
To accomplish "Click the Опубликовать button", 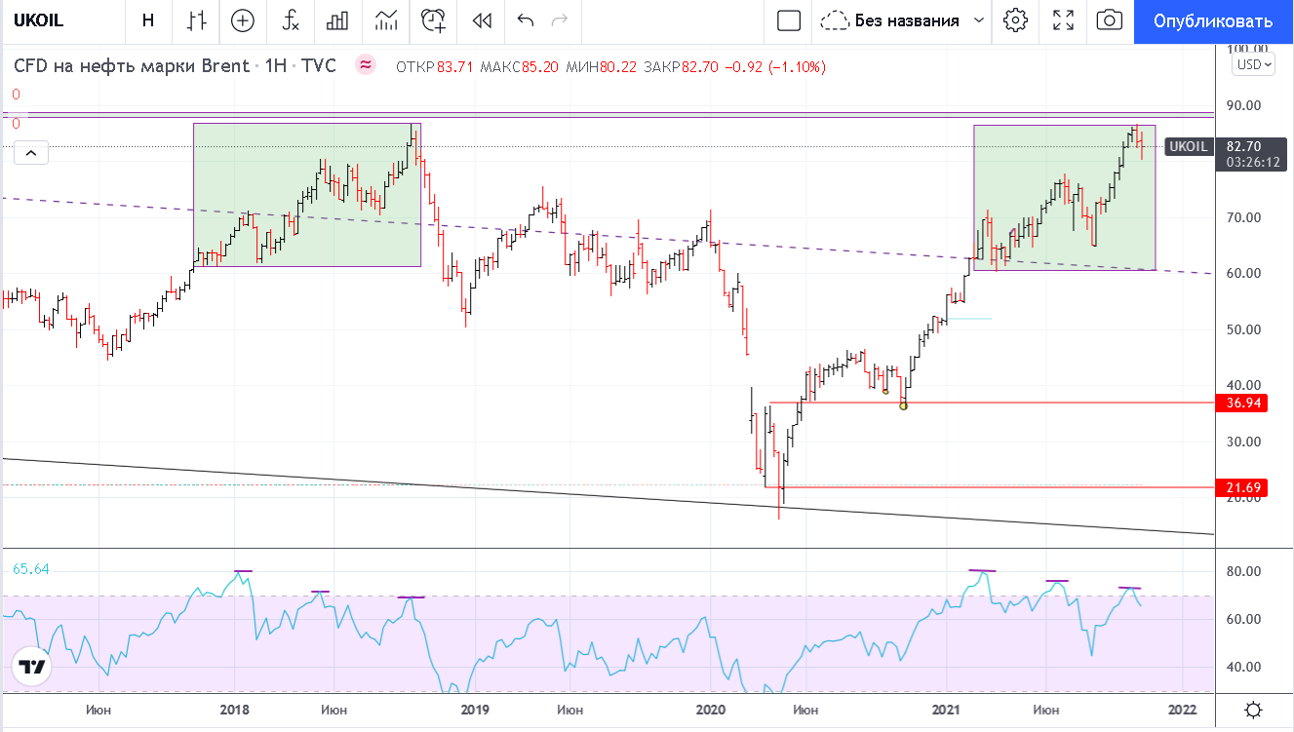I will click(x=1213, y=21).
